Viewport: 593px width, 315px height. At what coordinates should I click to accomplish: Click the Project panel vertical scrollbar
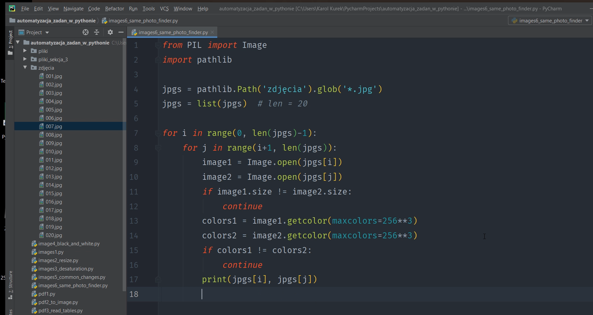click(124, 167)
